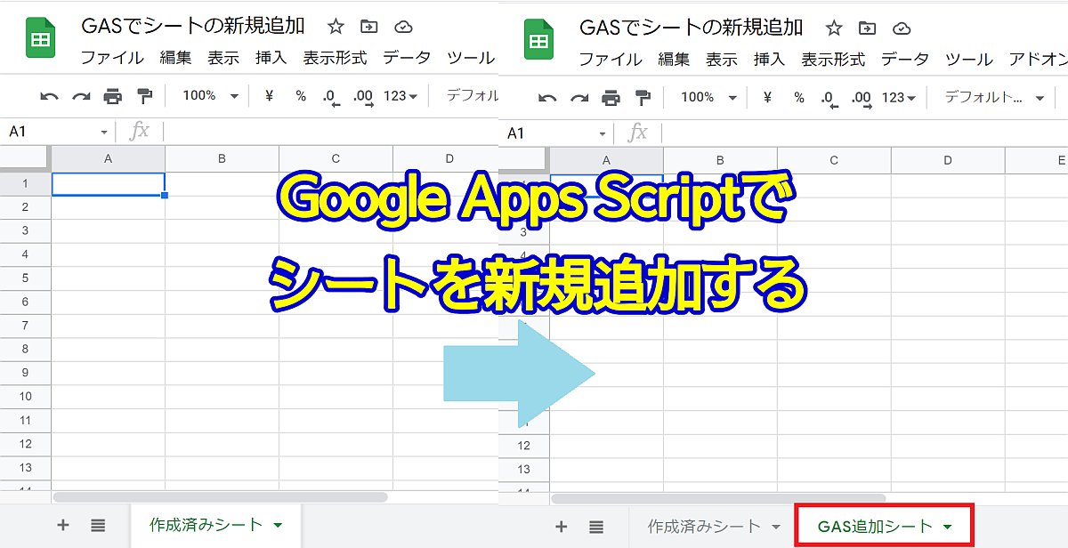
Task: Add a new sheet with the + button
Action: (62, 526)
